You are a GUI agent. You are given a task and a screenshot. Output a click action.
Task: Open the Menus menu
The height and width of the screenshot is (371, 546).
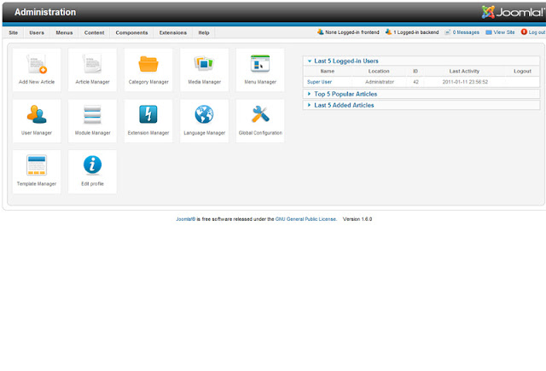(64, 32)
